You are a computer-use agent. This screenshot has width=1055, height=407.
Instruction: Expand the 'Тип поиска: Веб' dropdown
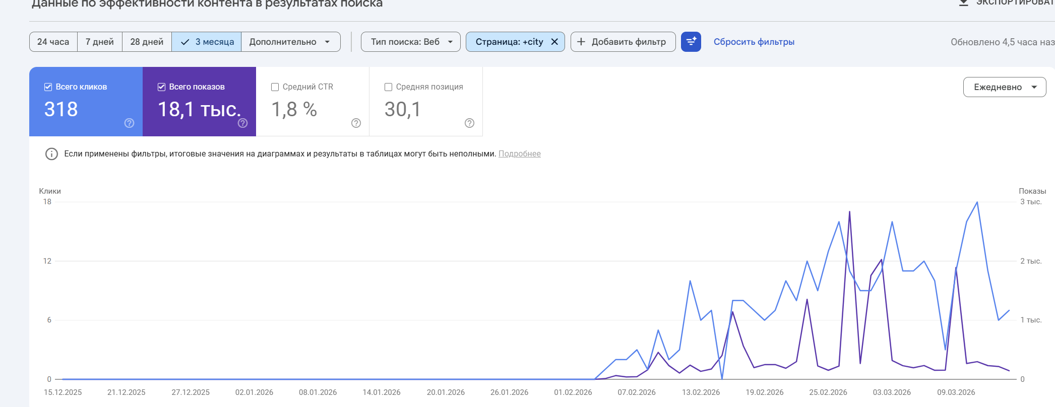click(x=410, y=42)
